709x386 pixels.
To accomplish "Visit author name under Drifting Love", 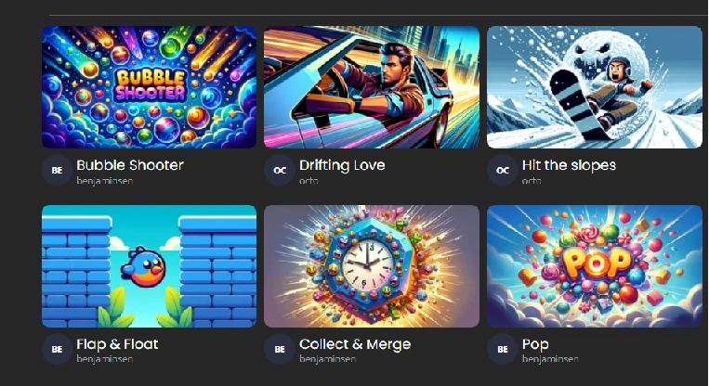I will (309, 181).
